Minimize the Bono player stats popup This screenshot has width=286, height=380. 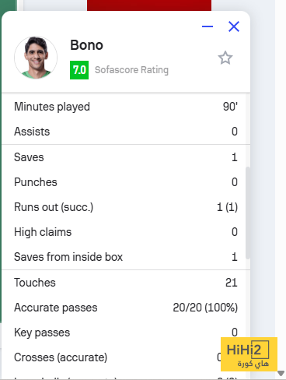click(x=208, y=26)
